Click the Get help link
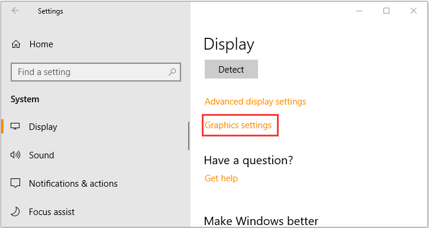This screenshot has width=429, height=228. 221,178
